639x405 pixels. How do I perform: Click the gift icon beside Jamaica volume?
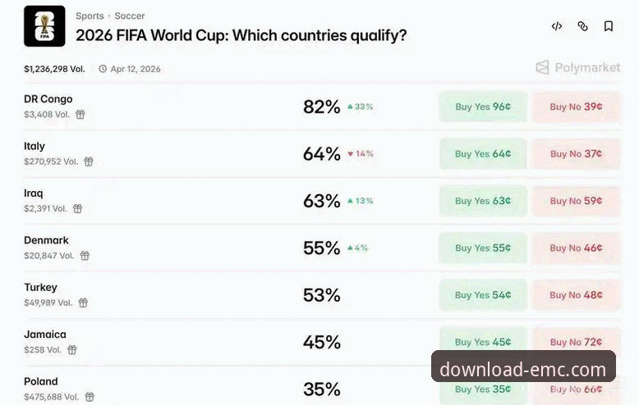(x=72, y=349)
